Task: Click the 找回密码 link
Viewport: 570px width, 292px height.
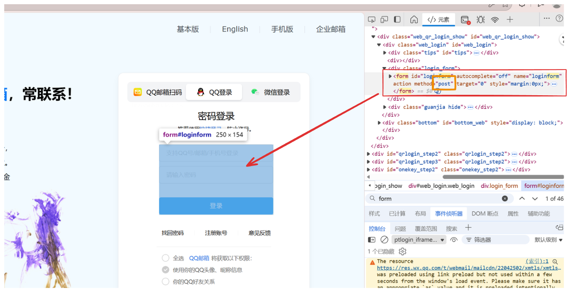Action: [x=172, y=233]
